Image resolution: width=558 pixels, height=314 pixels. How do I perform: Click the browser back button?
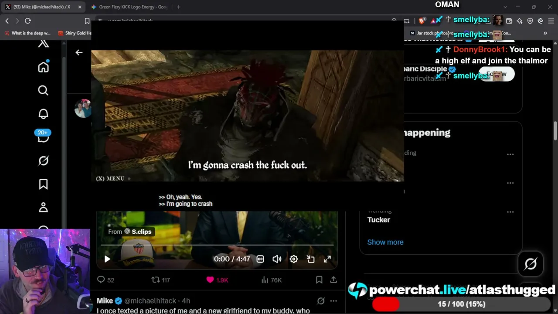click(x=7, y=20)
